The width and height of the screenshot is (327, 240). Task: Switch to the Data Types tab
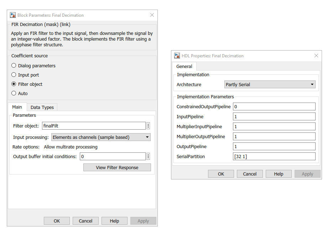coord(42,107)
